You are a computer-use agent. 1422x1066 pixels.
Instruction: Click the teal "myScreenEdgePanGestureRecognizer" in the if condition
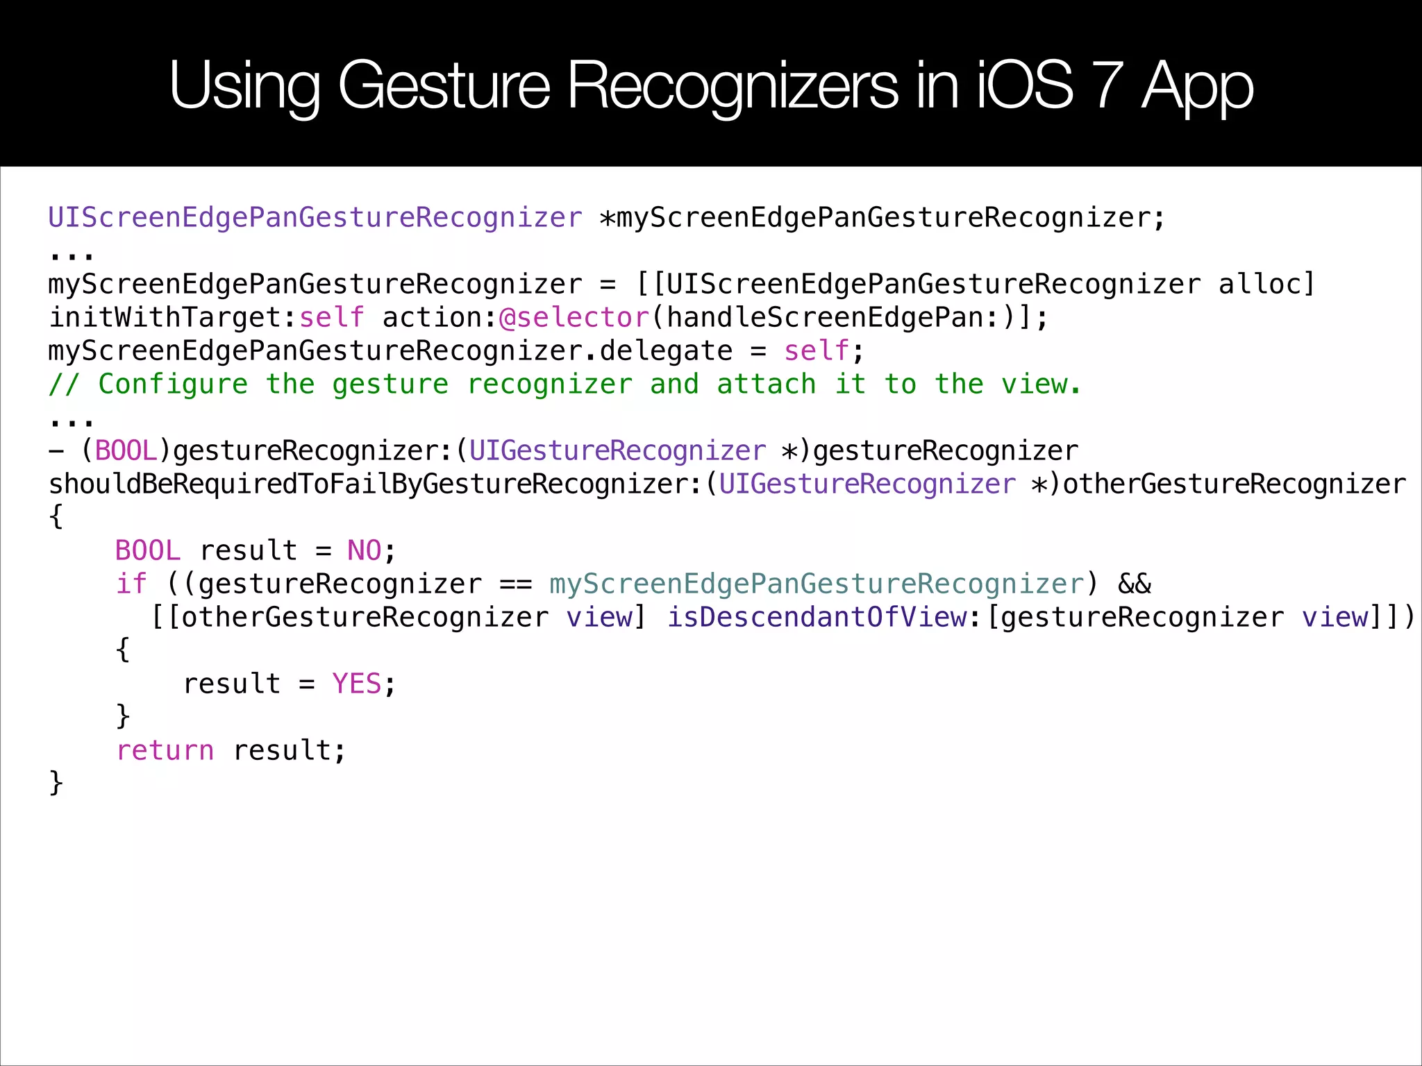coord(817,584)
